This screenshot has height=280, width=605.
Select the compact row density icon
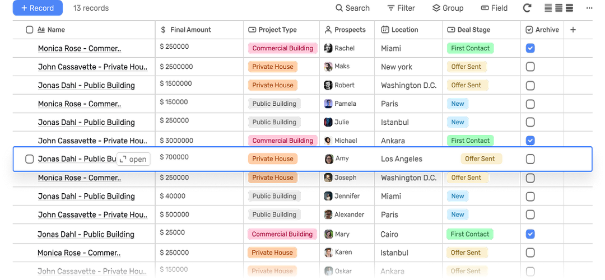(548, 8)
